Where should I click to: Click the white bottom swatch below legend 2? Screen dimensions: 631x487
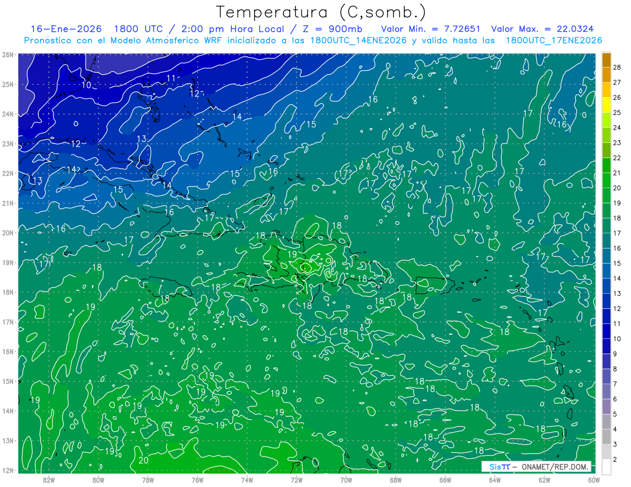[606, 467]
